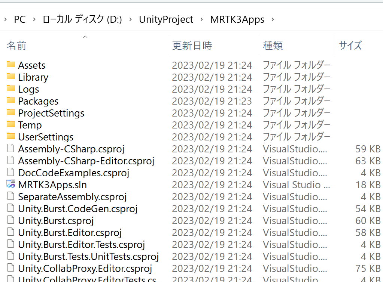Click the Unity.Burst.CodeGen.csproj file icon
383x282 pixels.
tap(11, 208)
